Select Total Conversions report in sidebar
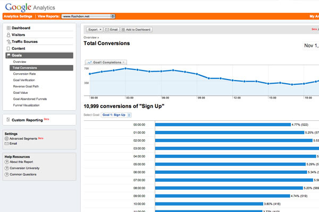 pos(41,68)
